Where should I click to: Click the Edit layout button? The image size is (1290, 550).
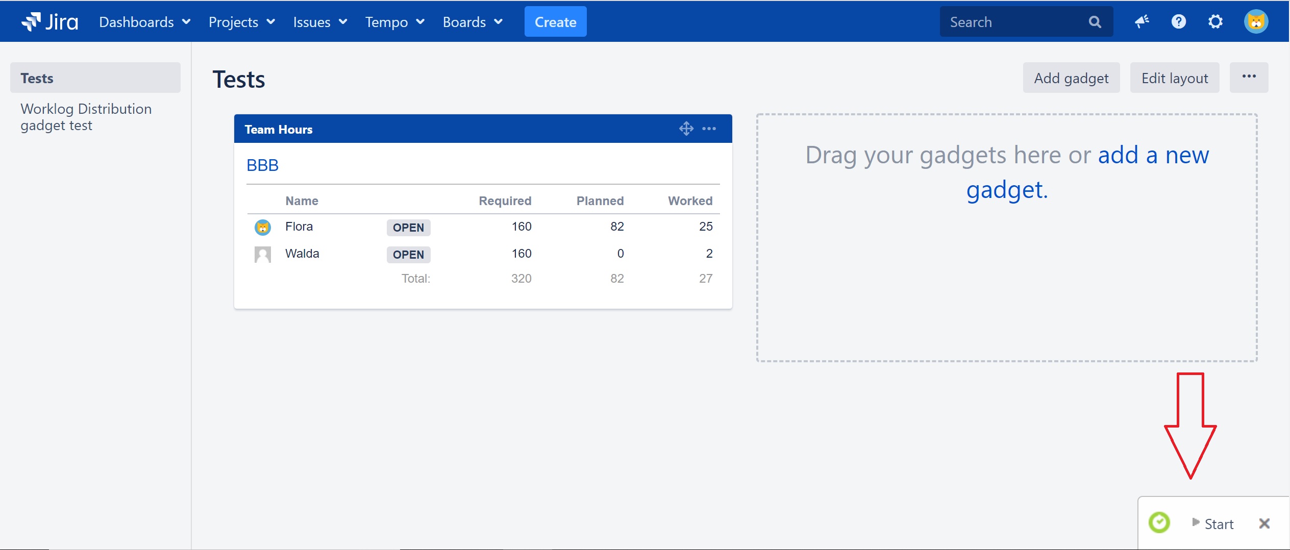coord(1174,78)
